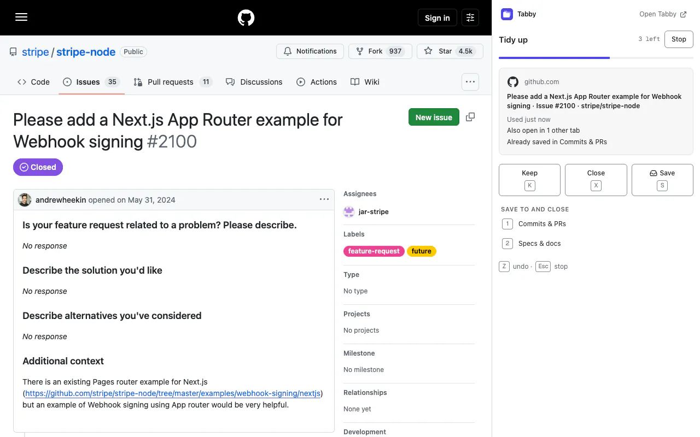Viewport: 700px width, 437px height.
Task: Click the Keep tab button
Action: click(529, 180)
